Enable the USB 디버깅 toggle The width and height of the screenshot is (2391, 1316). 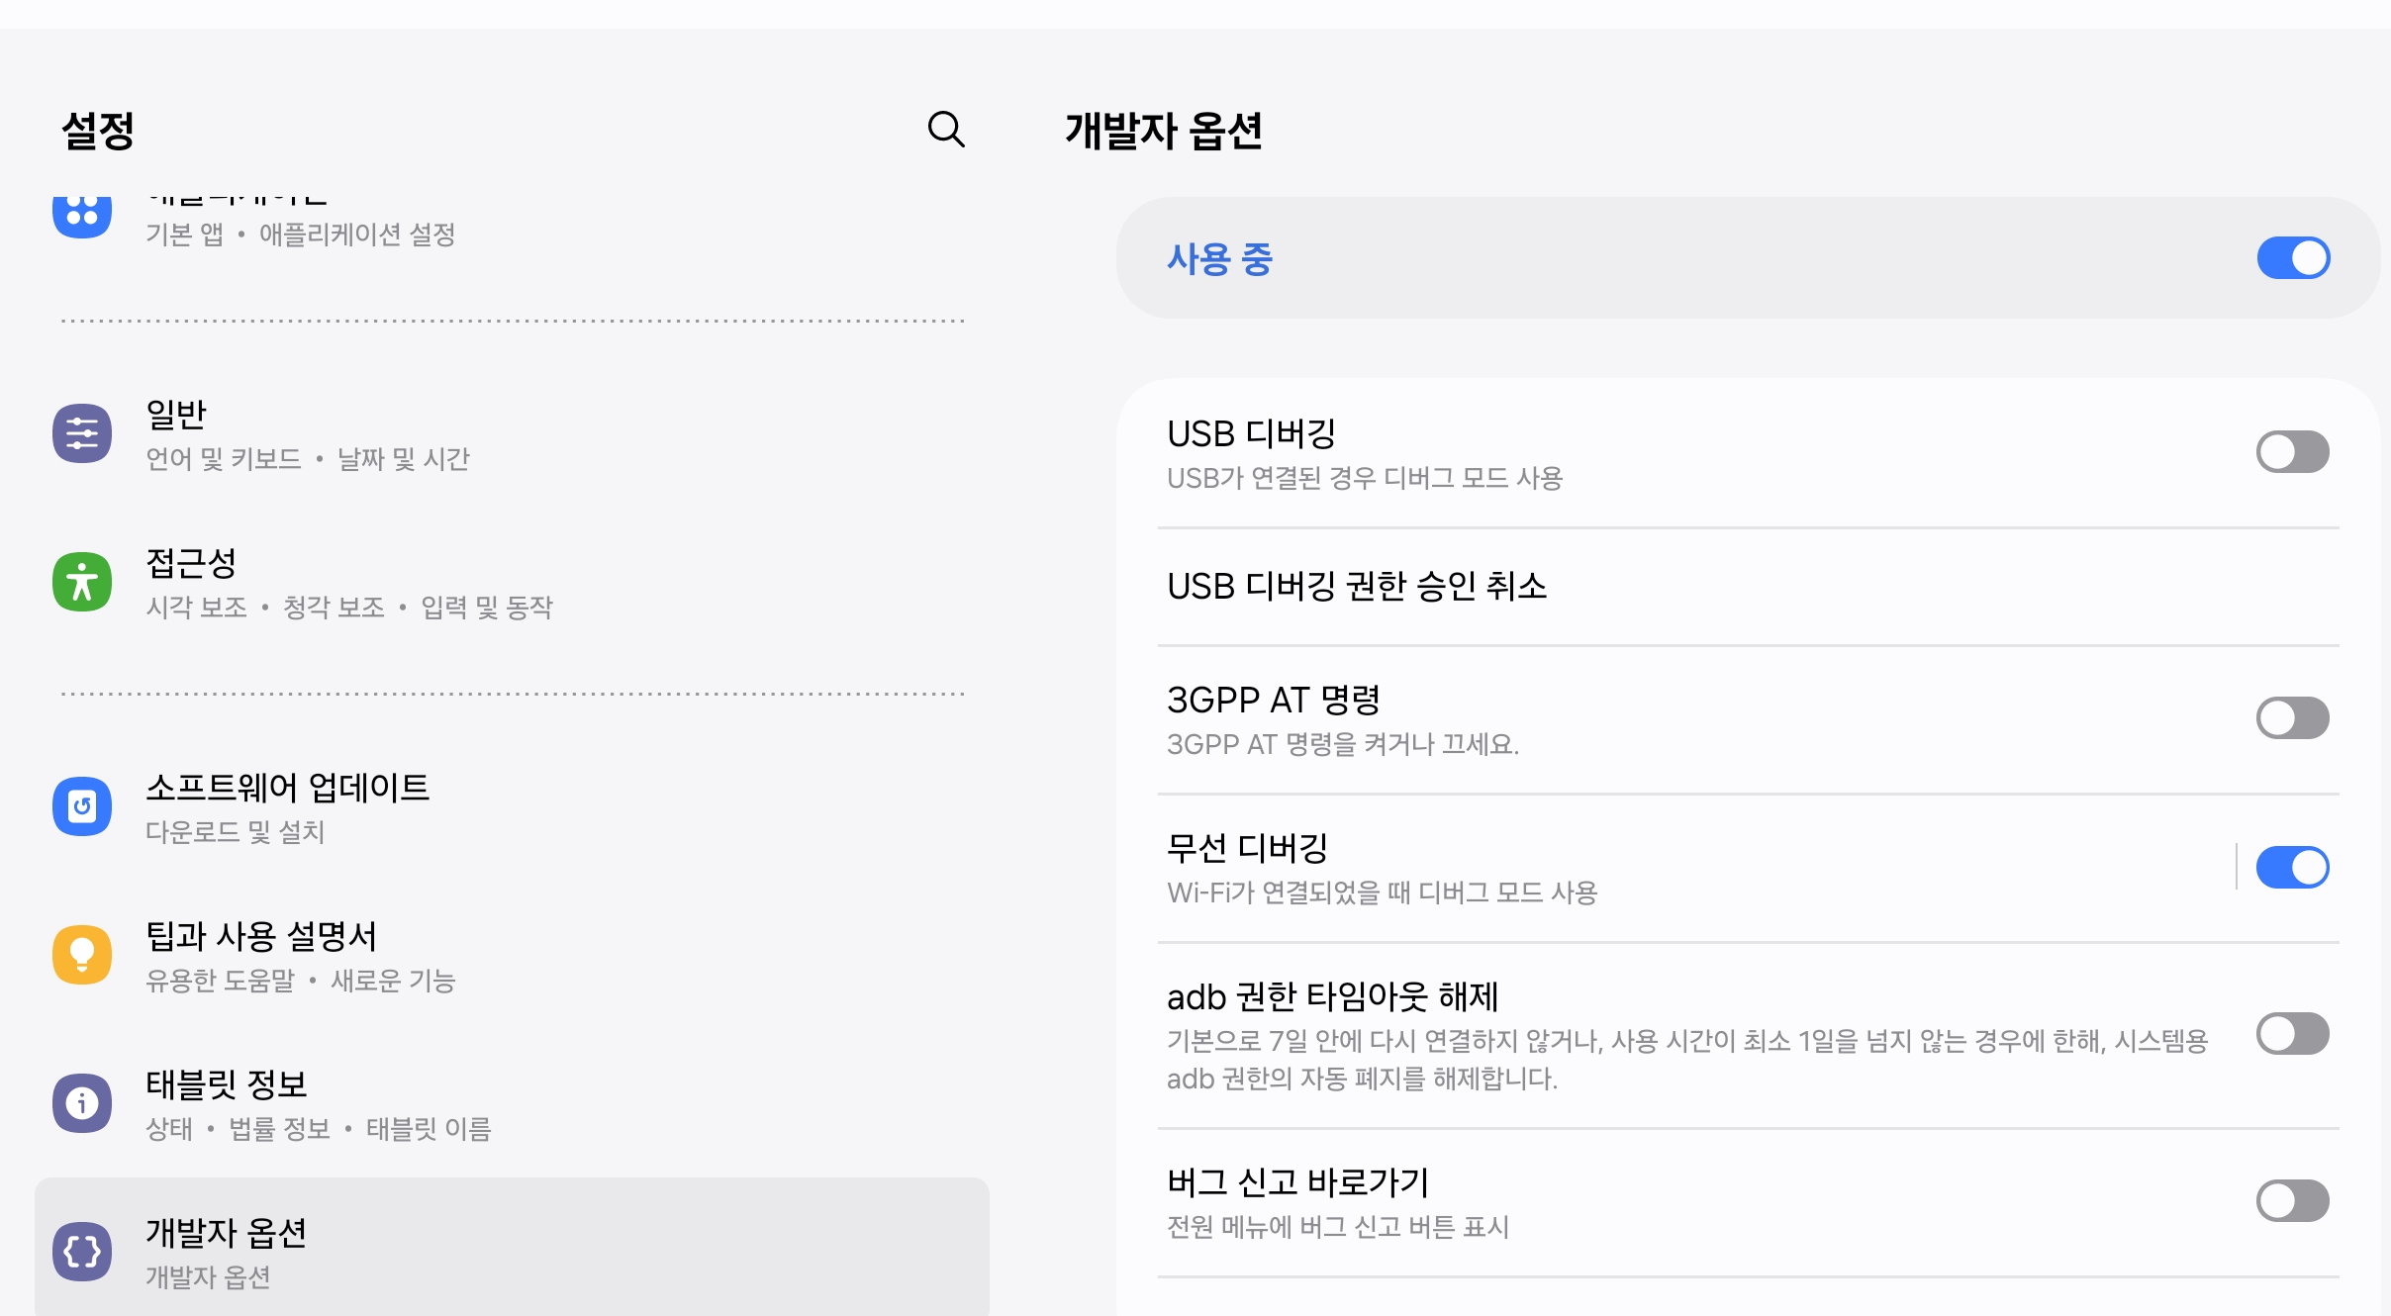2292,452
